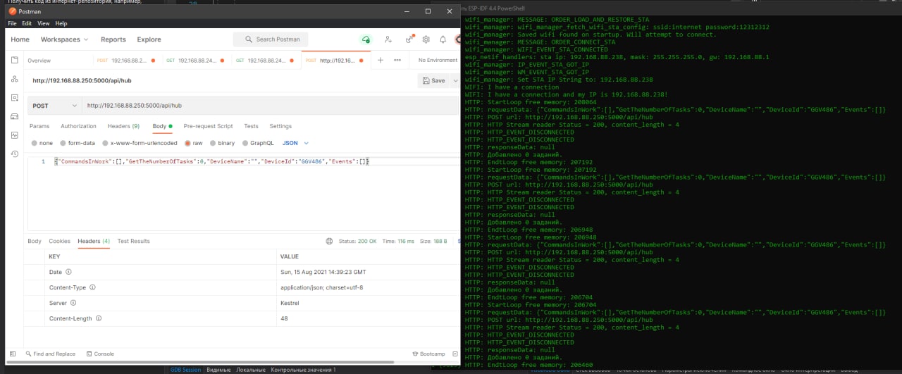Click info icon next to Date header
This screenshot has height=374, width=902.
point(69,272)
